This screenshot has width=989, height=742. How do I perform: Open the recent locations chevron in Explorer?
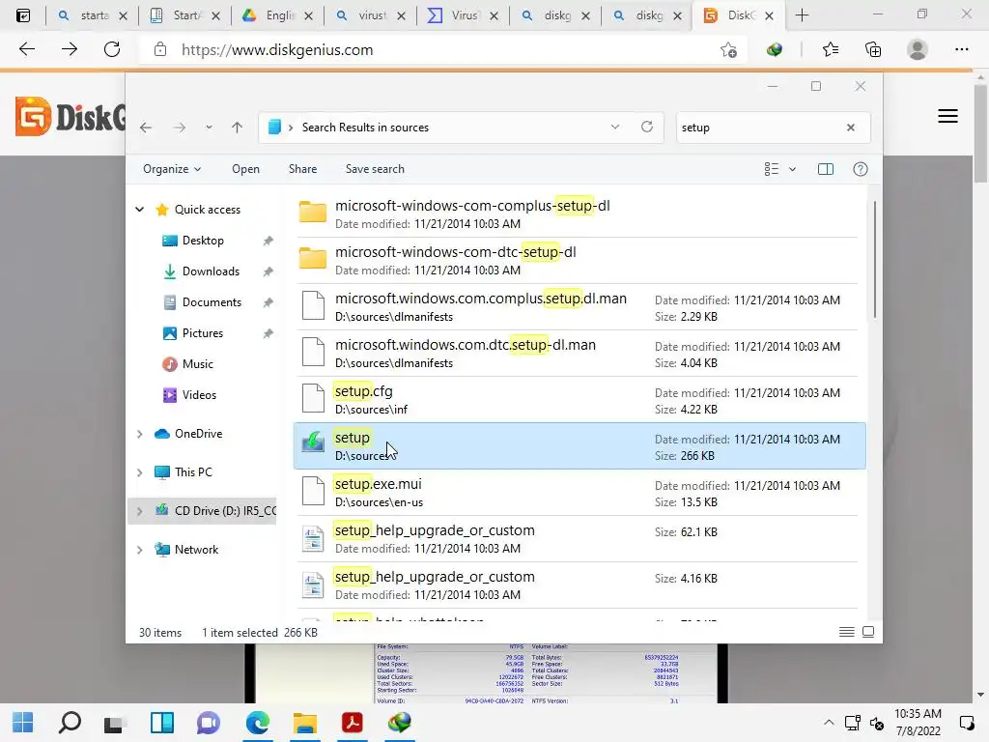click(x=209, y=128)
